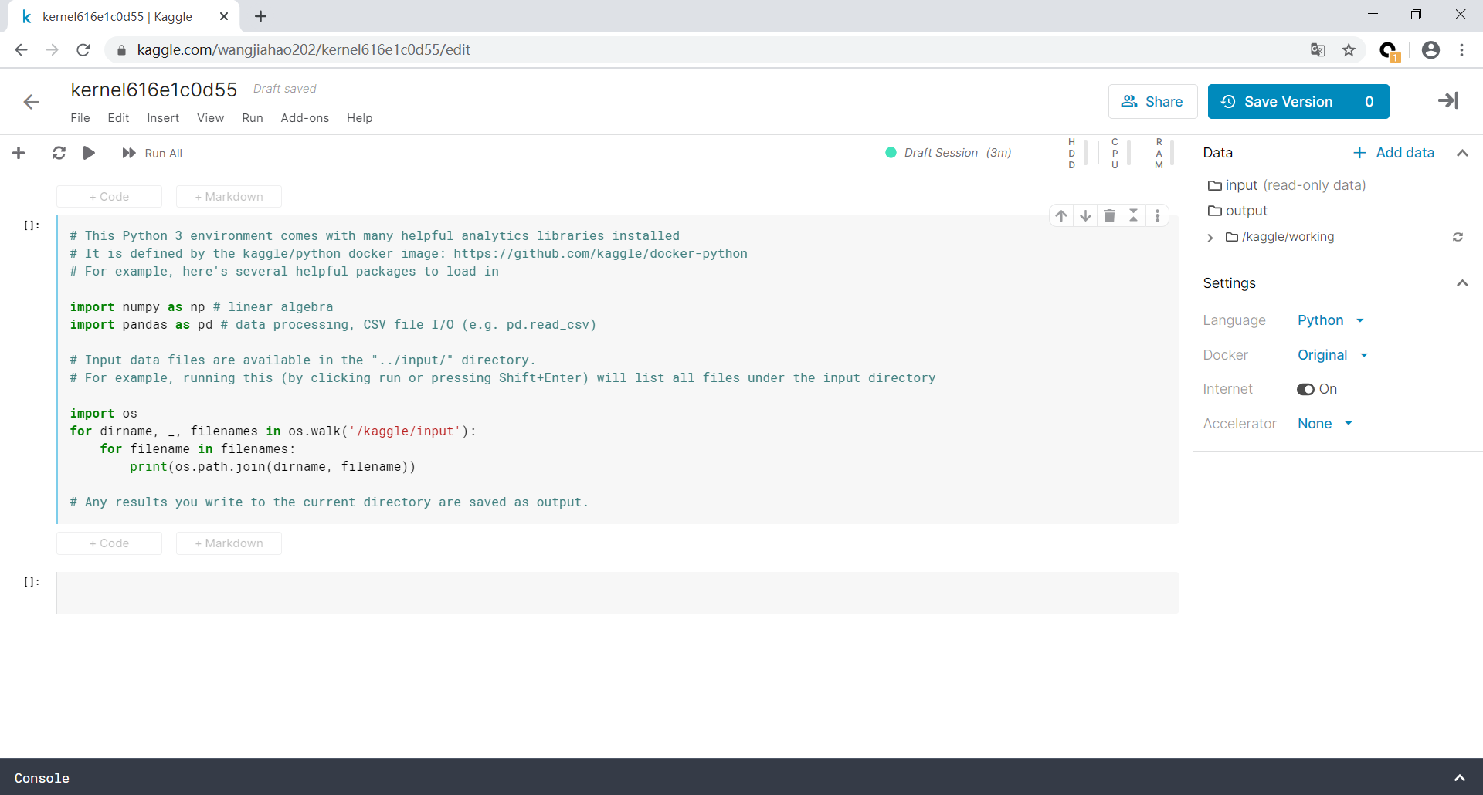Open the output folder
Viewport: 1483px width, 795px height.
1237,211
